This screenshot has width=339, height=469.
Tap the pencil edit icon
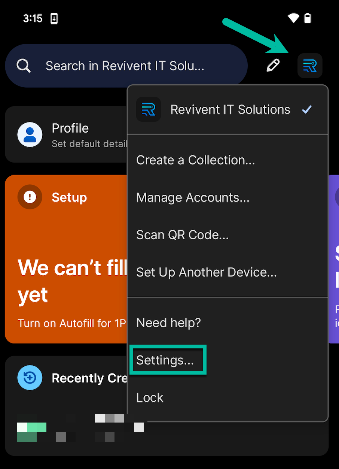pos(273,66)
